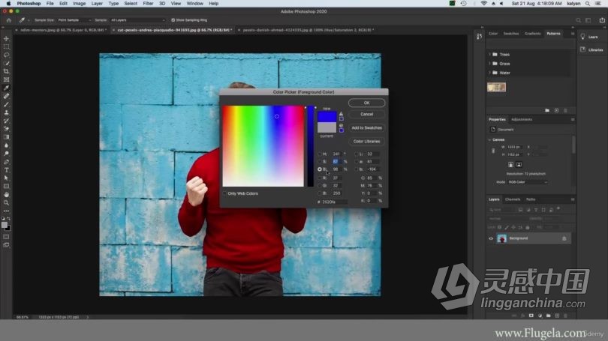
Task: Click landscape canvas orientation icon
Action: [x=519, y=164]
